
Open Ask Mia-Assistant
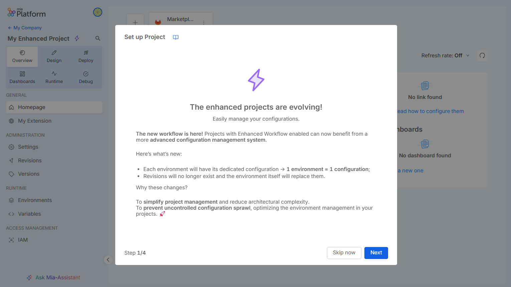tap(53, 277)
